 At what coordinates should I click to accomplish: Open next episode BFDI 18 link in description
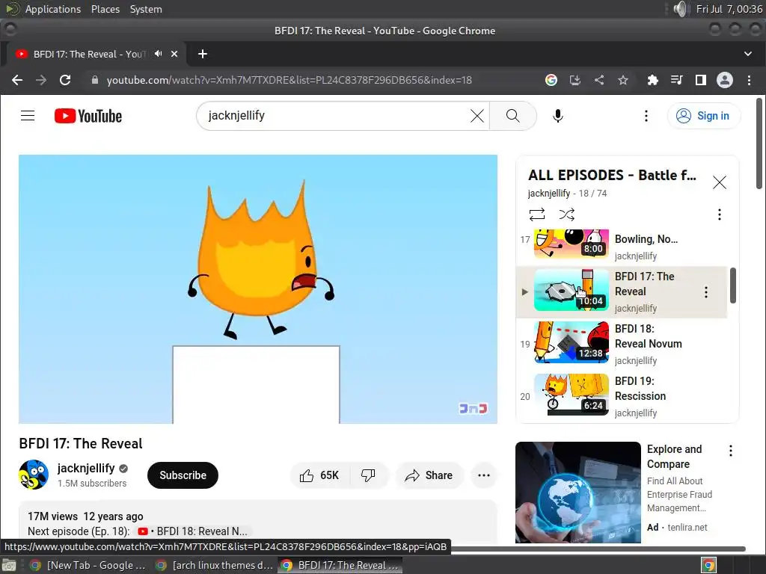[x=192, y=531]
